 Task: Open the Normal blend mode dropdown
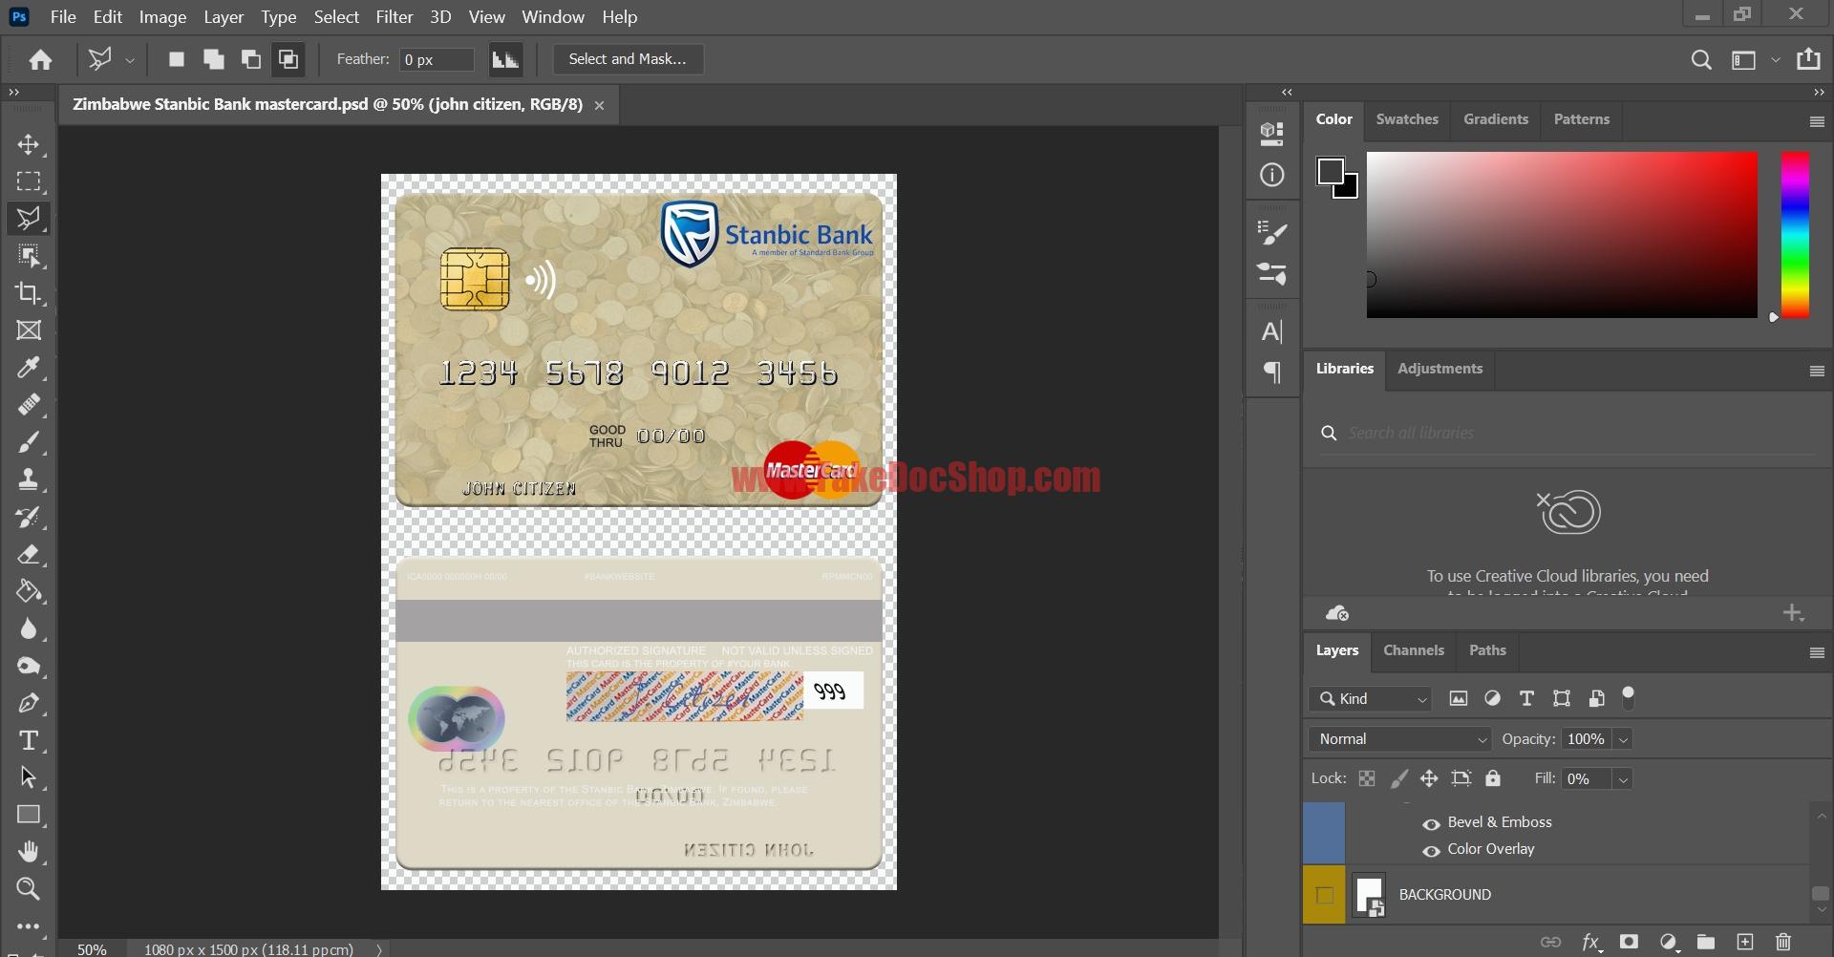pyautogui.click(x=1397, y=738)
